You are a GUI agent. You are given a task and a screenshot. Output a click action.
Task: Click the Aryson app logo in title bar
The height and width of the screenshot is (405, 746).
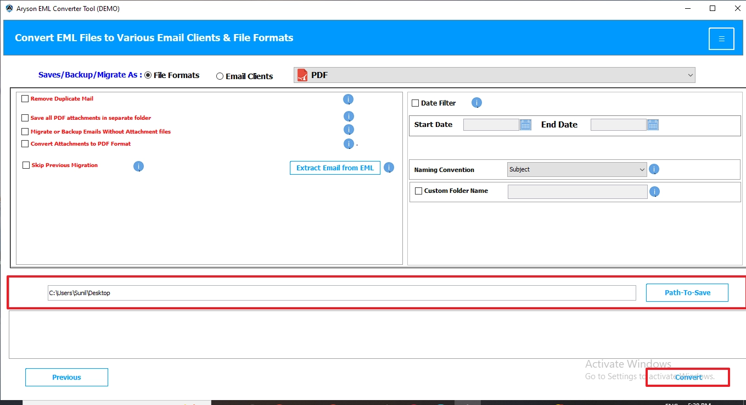point(9,8)
